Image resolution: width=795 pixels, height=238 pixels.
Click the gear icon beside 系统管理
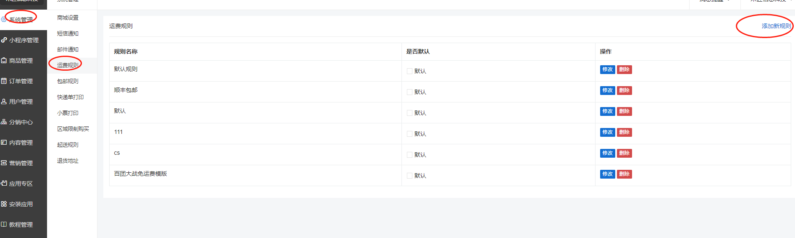pyautogui.click(x=4, y=19)
